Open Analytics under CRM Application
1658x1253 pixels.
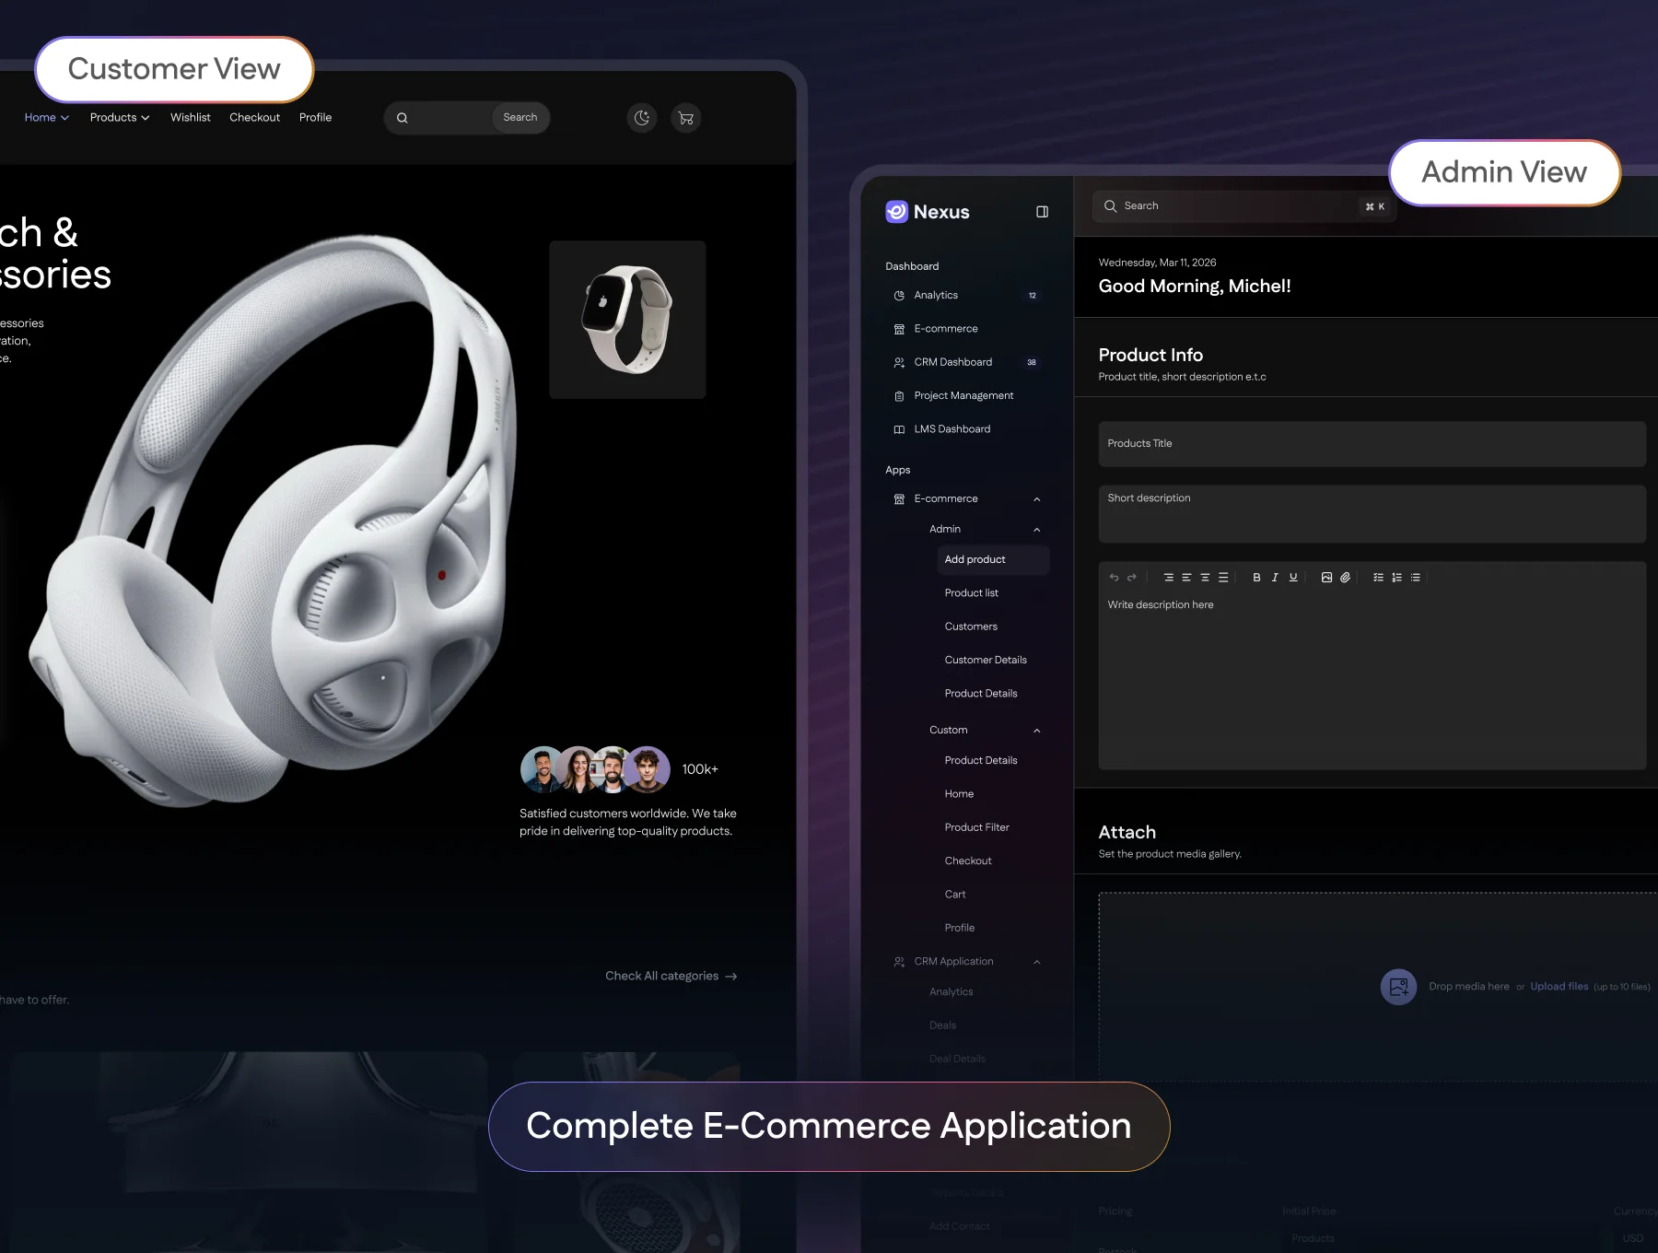click(952, 992)
